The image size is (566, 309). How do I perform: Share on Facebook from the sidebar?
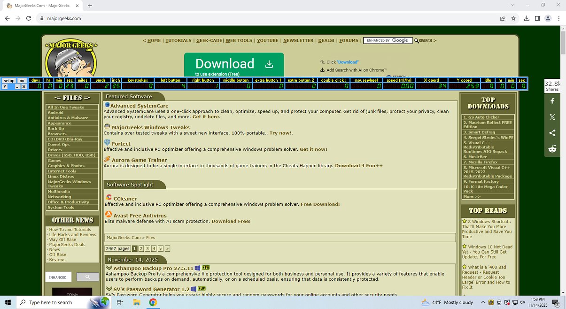click(x=552, y=101)
